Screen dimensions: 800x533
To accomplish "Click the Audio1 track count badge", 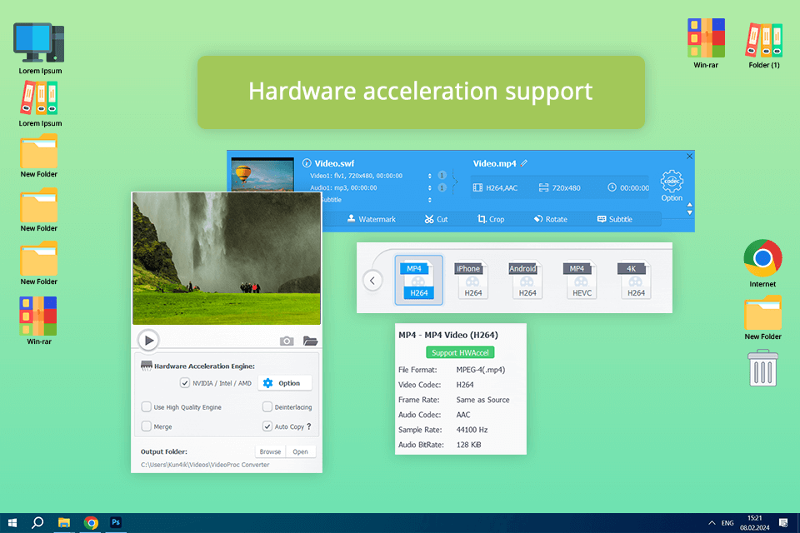I will point(442,187).
